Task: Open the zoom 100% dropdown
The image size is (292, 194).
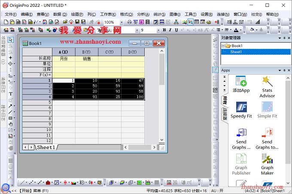Action: coord(122,22)
